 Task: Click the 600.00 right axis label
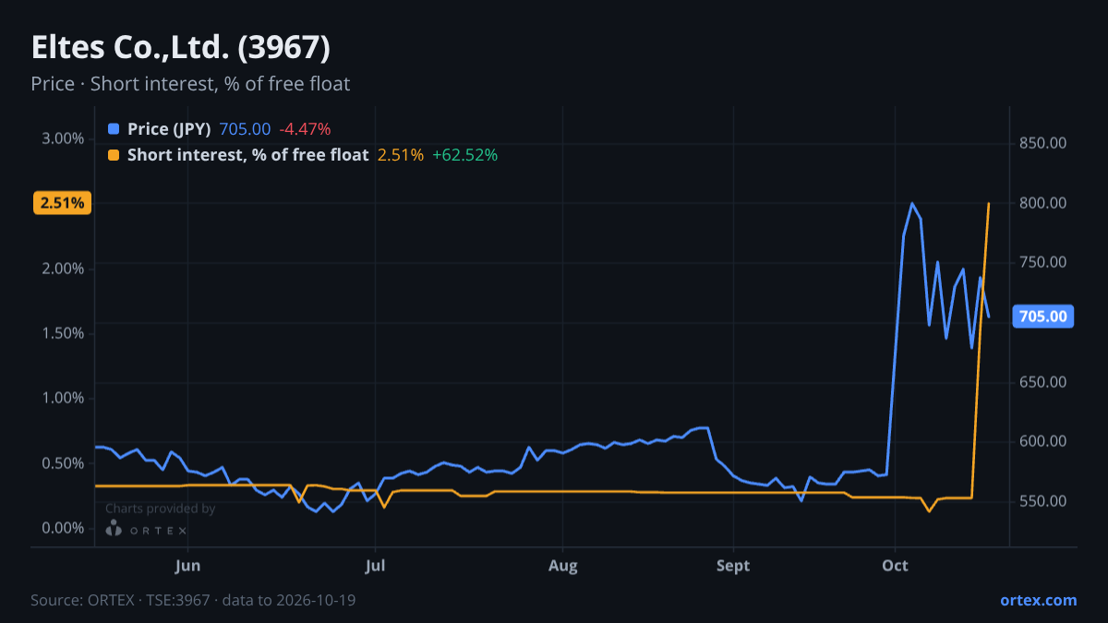(1043, 441)
